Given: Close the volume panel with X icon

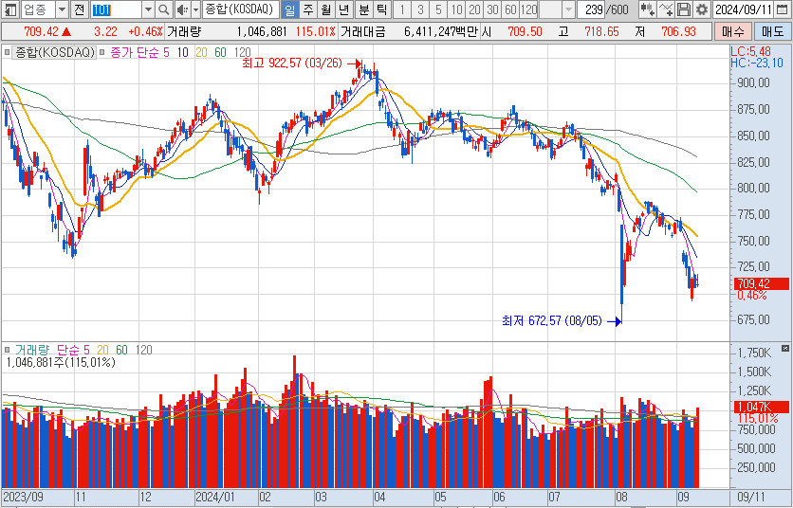Looking at the screenshot, I should [x=784, y=348].
